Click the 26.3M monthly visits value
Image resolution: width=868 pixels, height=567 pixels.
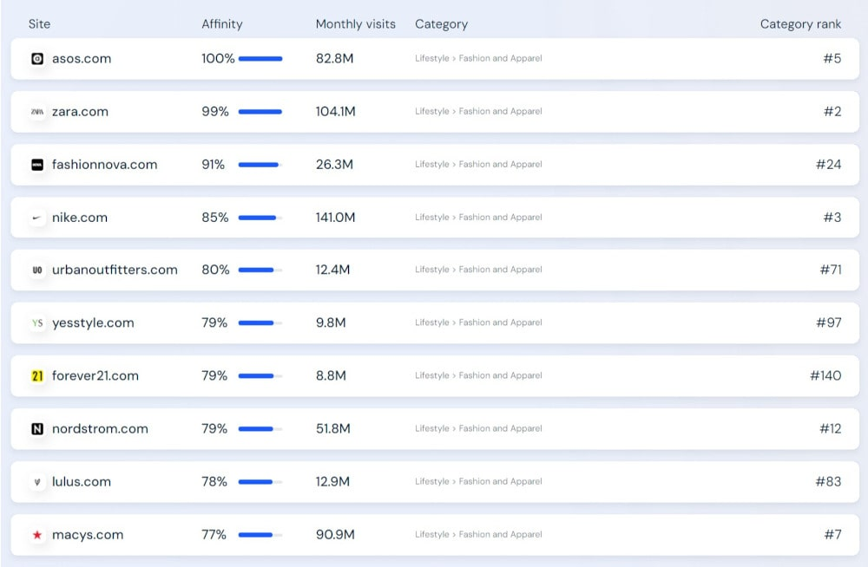point(334,165)
